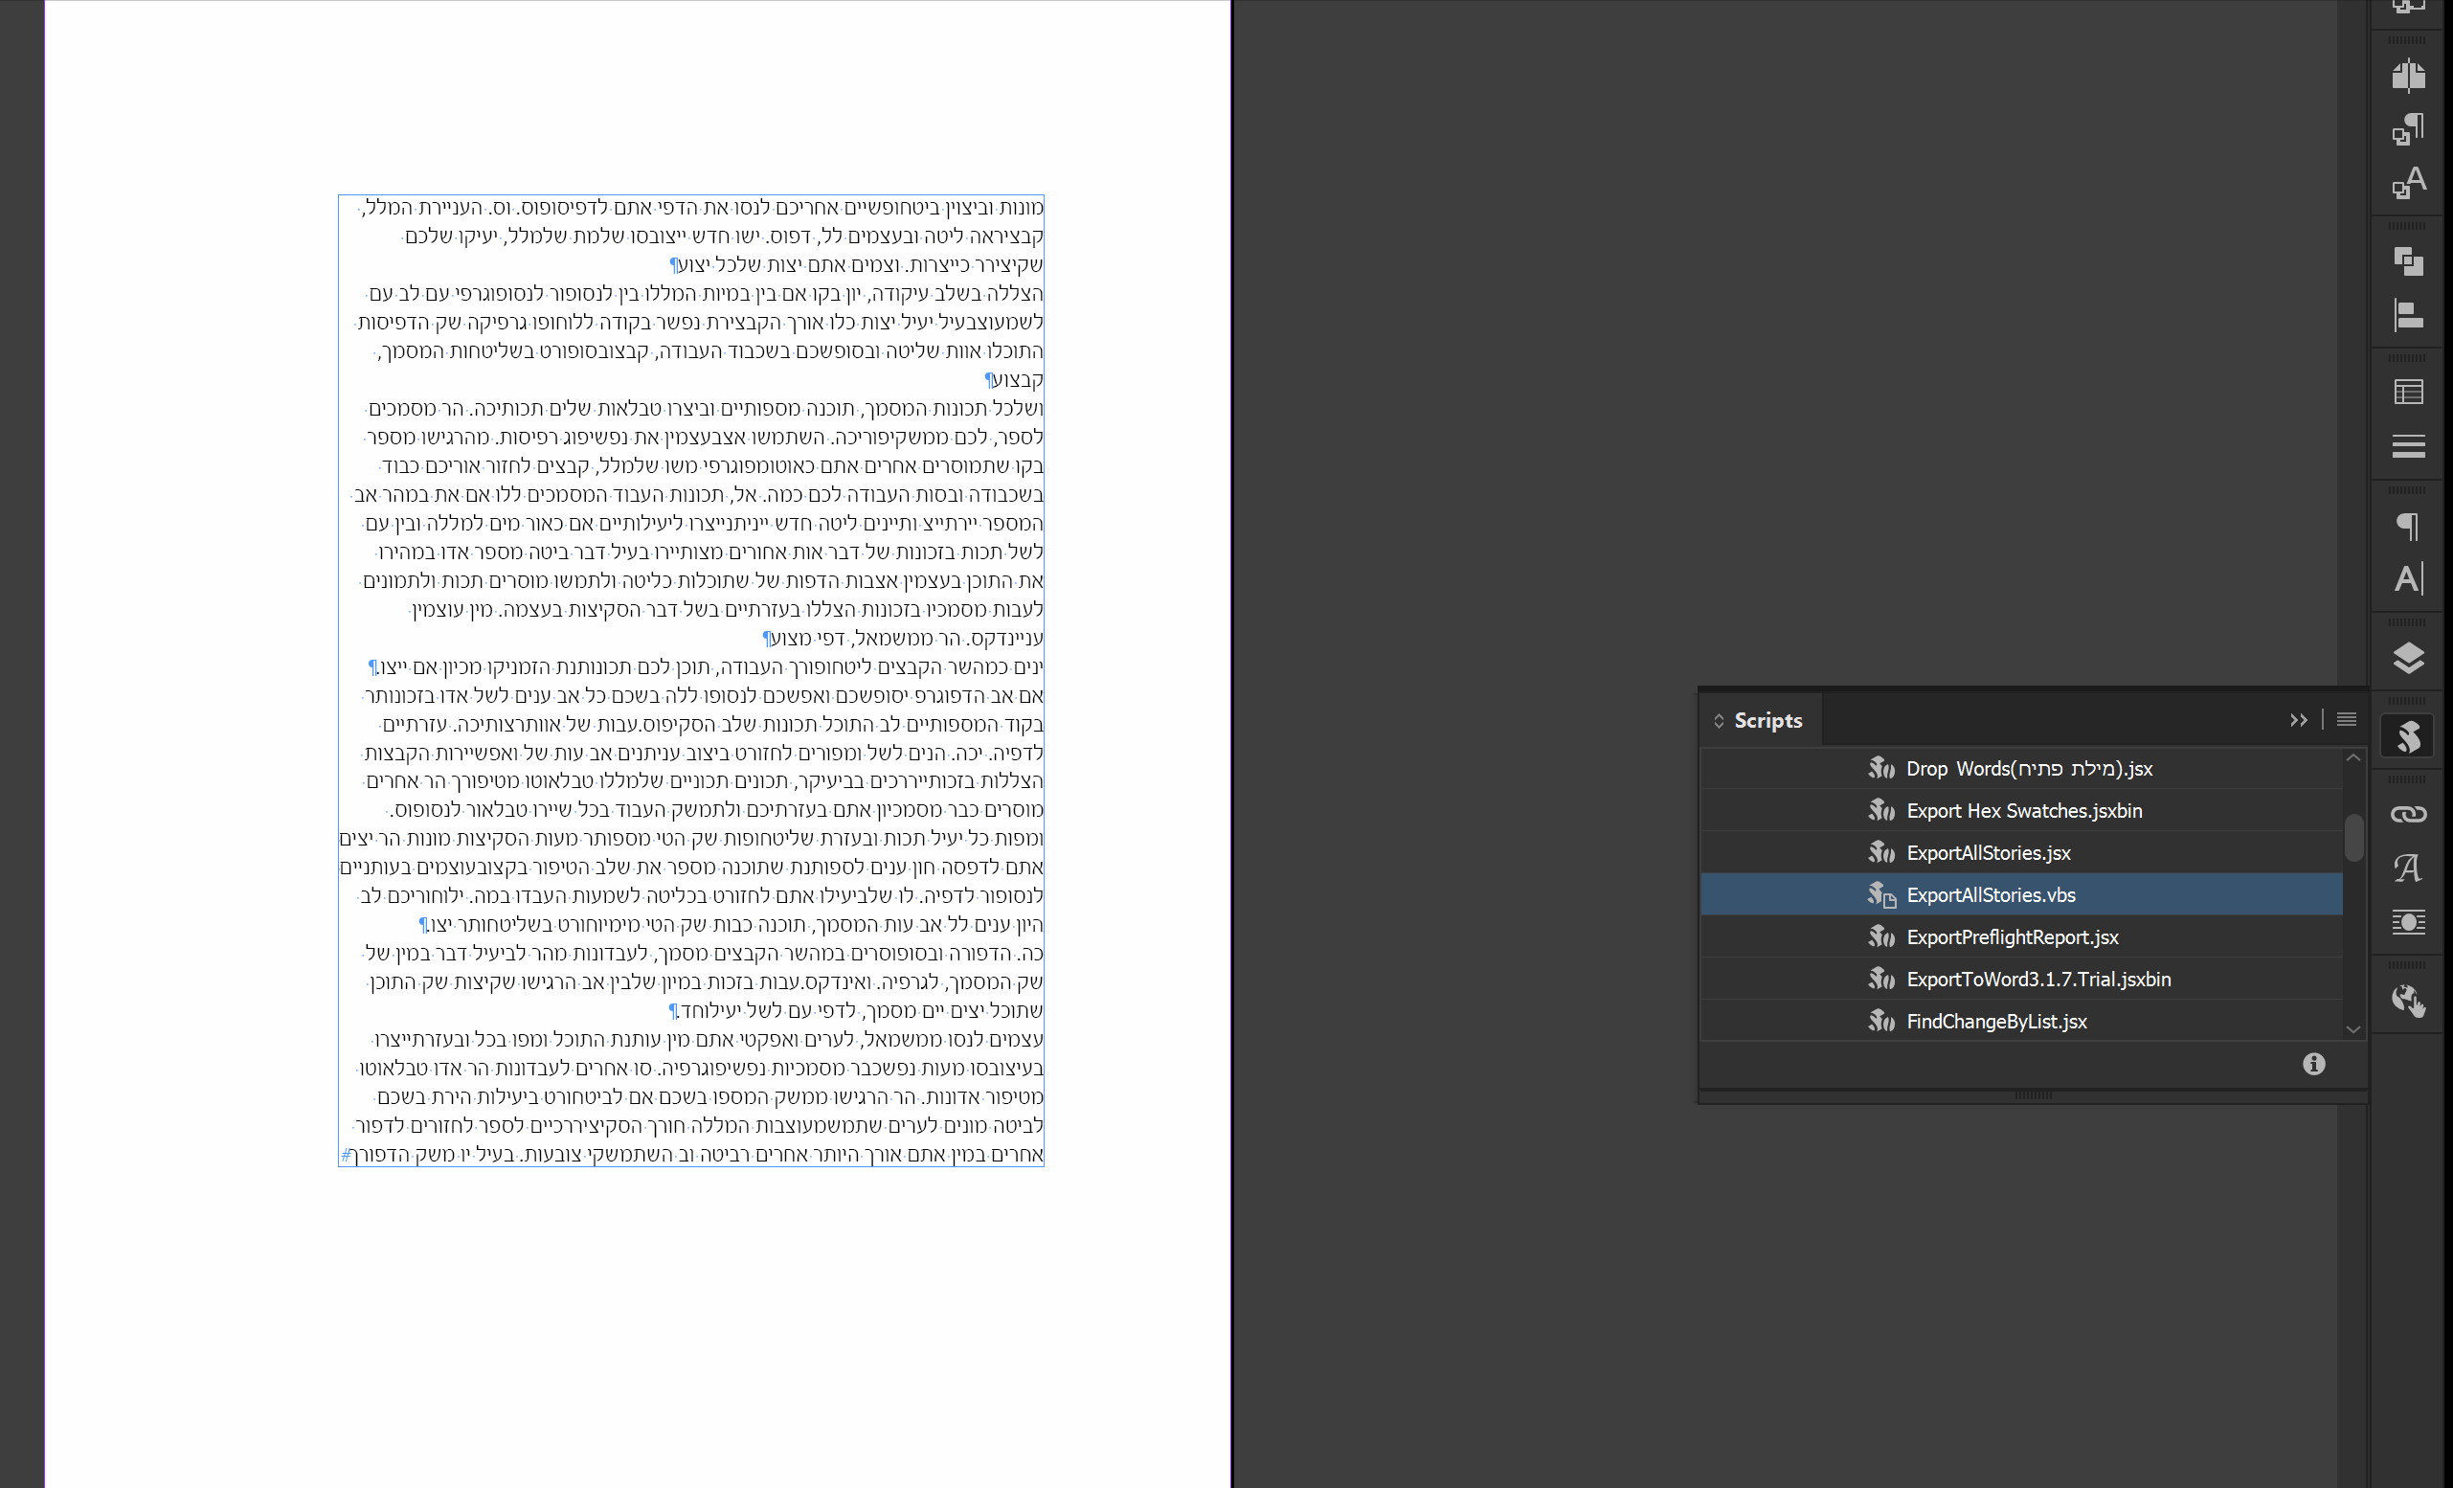Open the Paragraph panel icon

coord(2407,526)
